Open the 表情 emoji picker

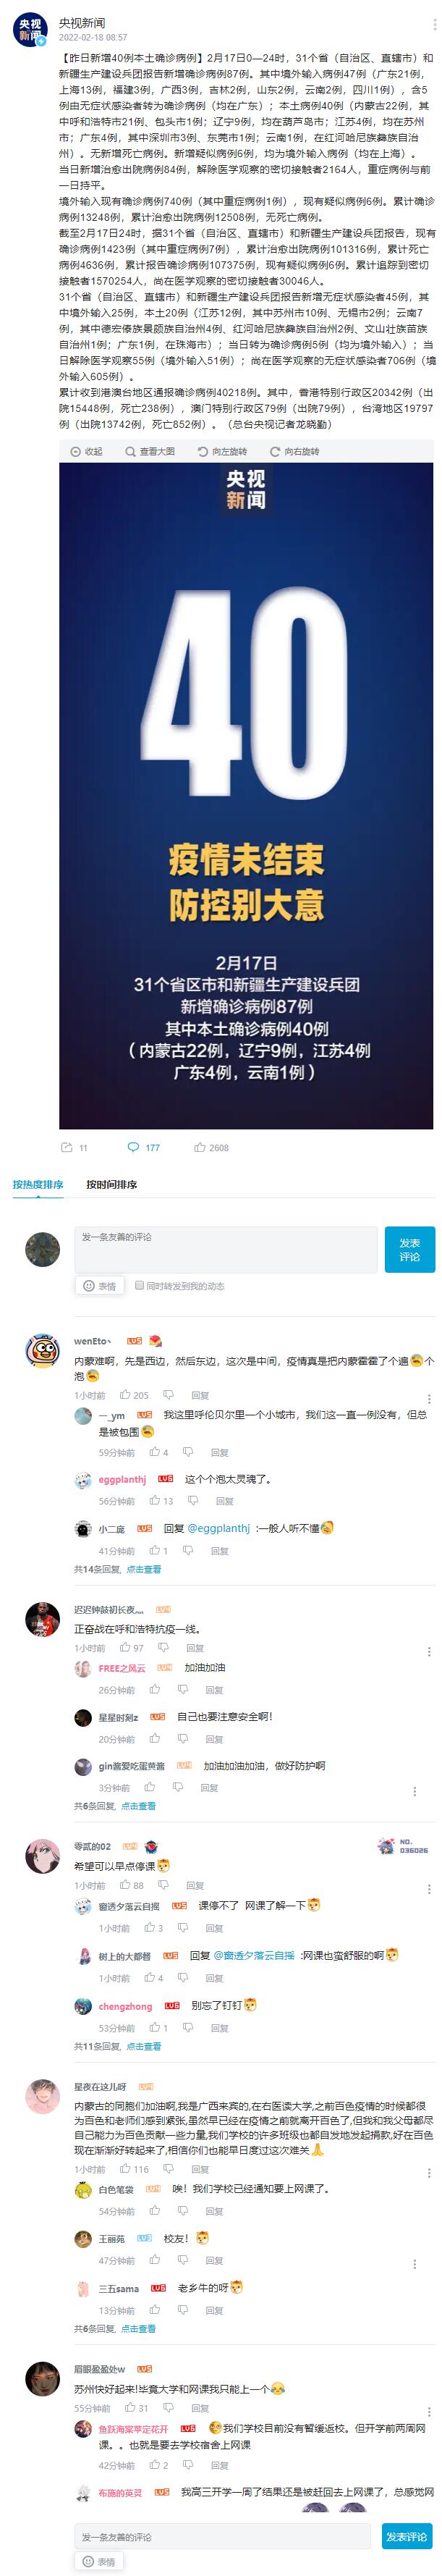pos(99,1285)
